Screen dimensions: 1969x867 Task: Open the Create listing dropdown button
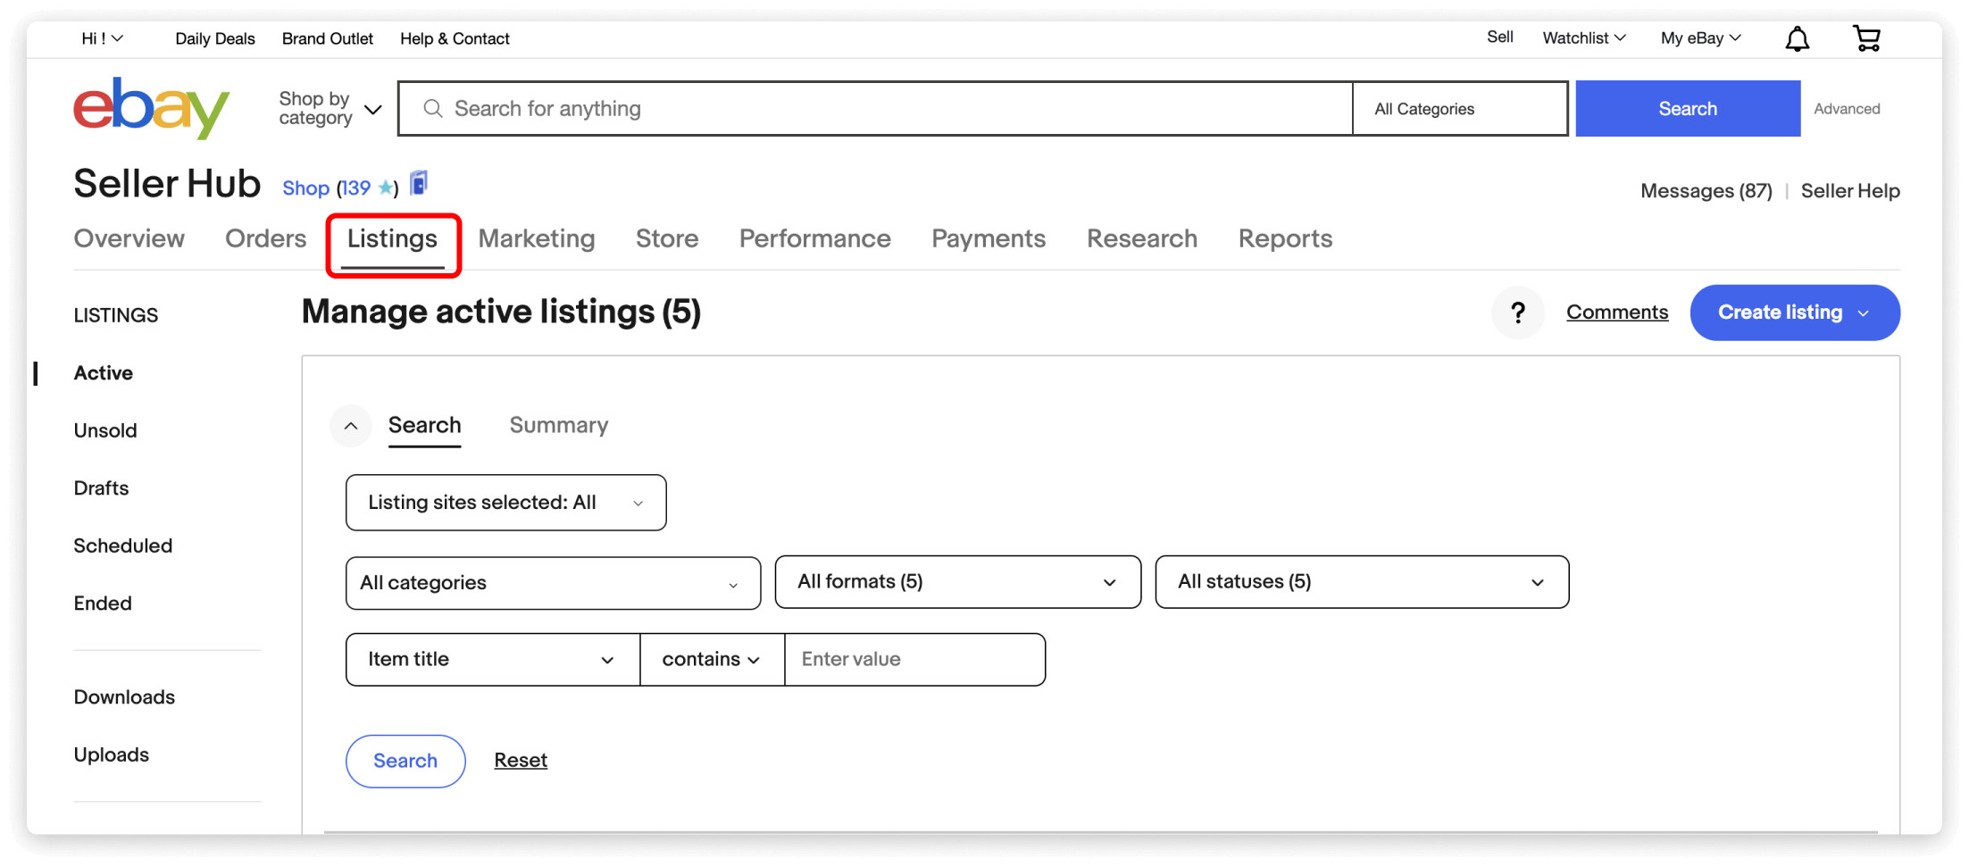(x=1795, y=313)
